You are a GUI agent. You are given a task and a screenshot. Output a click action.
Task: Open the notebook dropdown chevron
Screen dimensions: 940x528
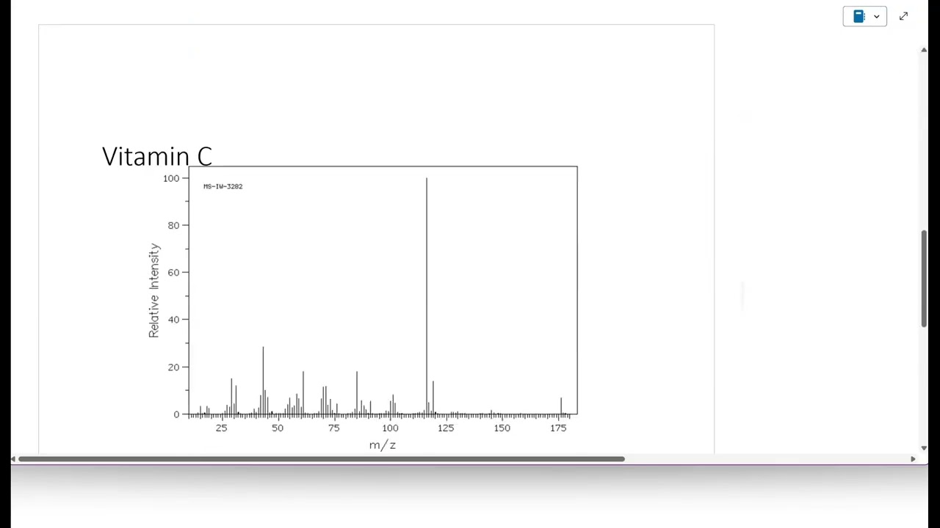coord(877,16)
